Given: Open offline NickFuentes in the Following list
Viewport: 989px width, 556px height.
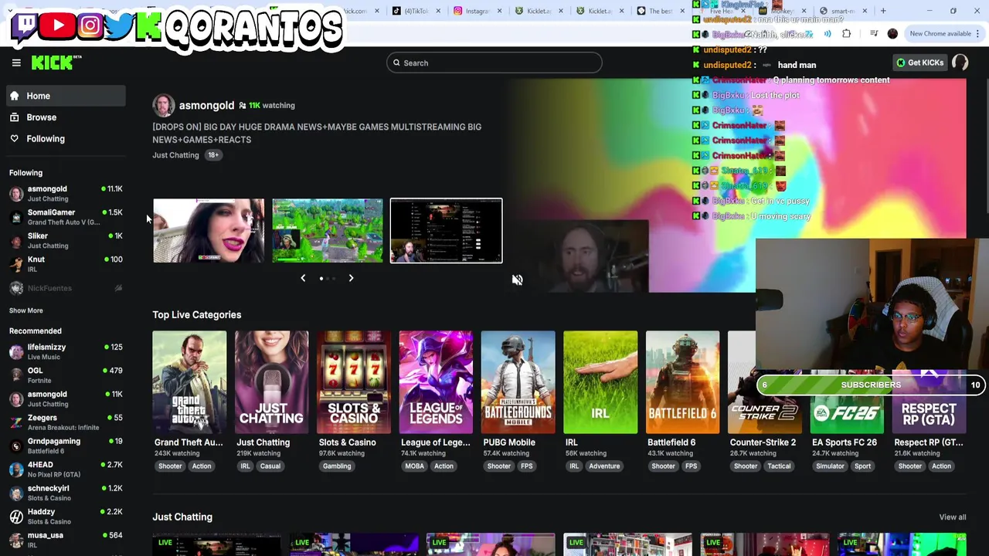Looking at the screenshot, I should coord(66,288).
